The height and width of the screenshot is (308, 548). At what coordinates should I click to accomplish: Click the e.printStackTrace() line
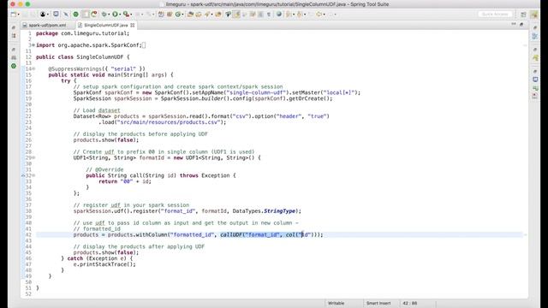pyautogui.click(x=104, y=264)
